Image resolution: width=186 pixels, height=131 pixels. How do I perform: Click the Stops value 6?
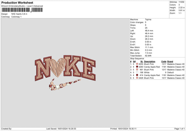pyautogui.click(x=146, y=25)
